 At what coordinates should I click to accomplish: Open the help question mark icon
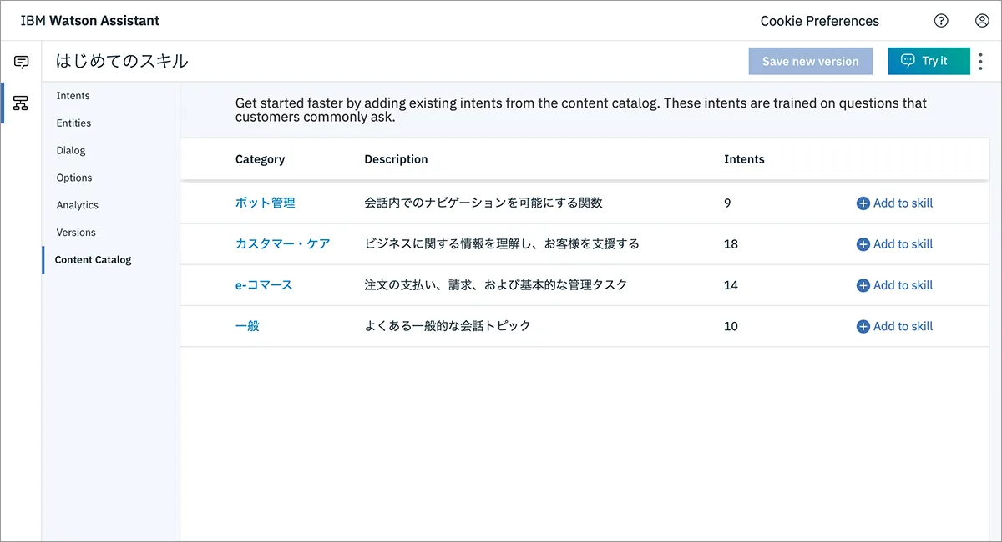coord(941,21)
